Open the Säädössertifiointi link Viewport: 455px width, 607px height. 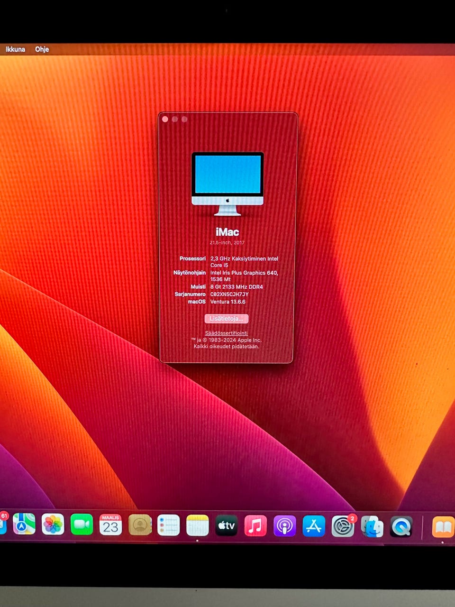[x=226, y=333]
